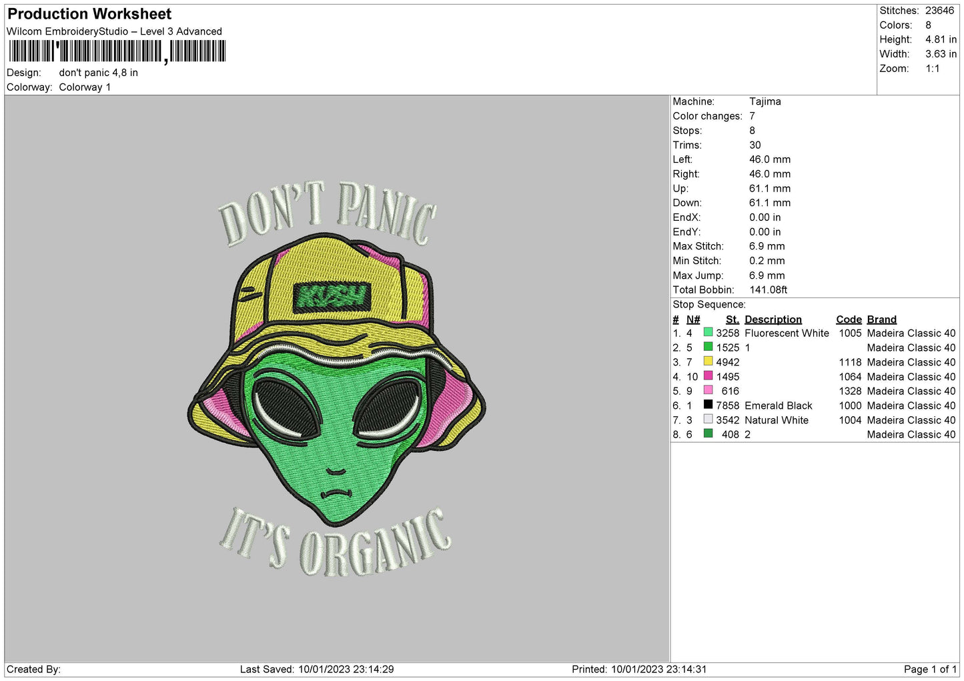
Task: Click the Height value '4.81 in'
Action: click(941, 39)
